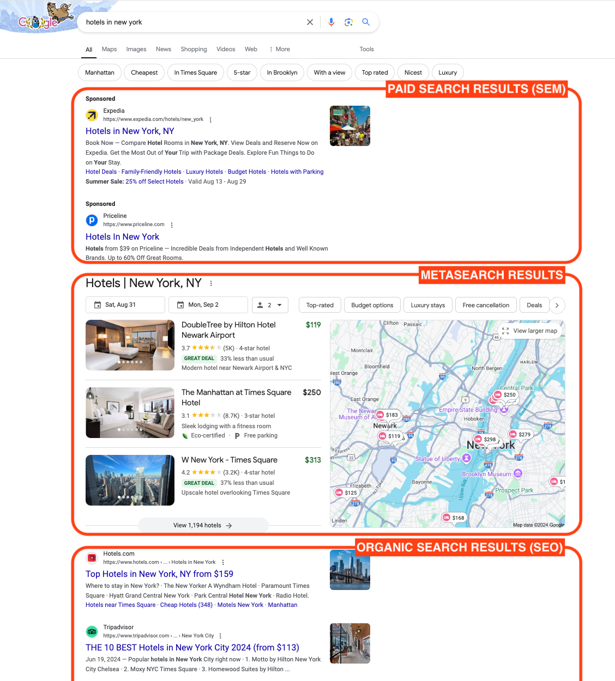The width and height of the screenshot is (615, 681).
Task: Switch to the Maps tab
Action: pyautogui.click(x=109, y=49)
